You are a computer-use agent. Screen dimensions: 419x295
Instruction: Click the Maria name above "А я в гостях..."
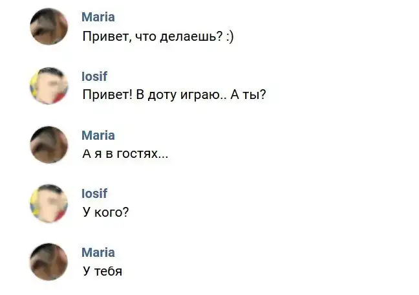click(98, 135)
